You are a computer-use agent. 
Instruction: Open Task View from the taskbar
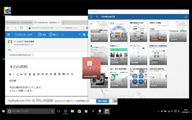pos(58,111)
